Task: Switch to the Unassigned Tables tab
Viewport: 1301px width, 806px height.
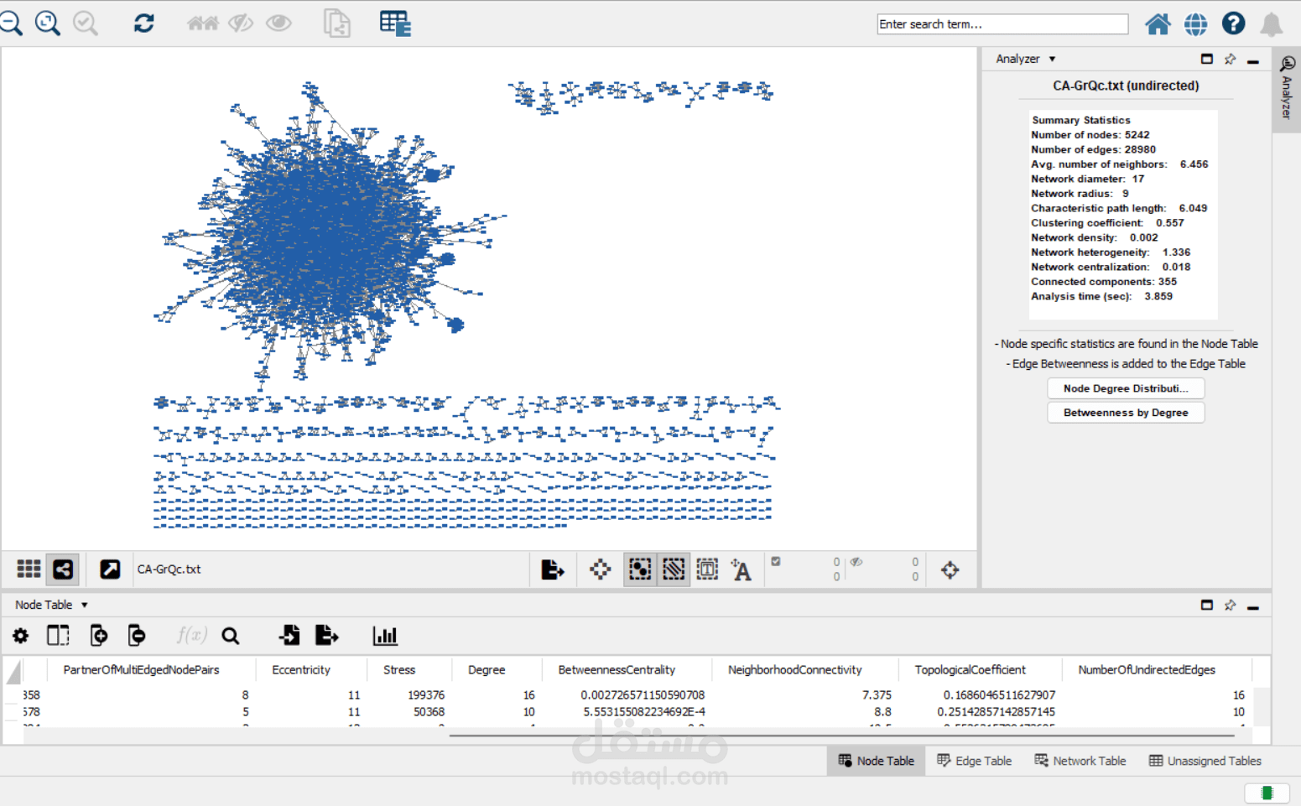Action: coord(1205,761)
